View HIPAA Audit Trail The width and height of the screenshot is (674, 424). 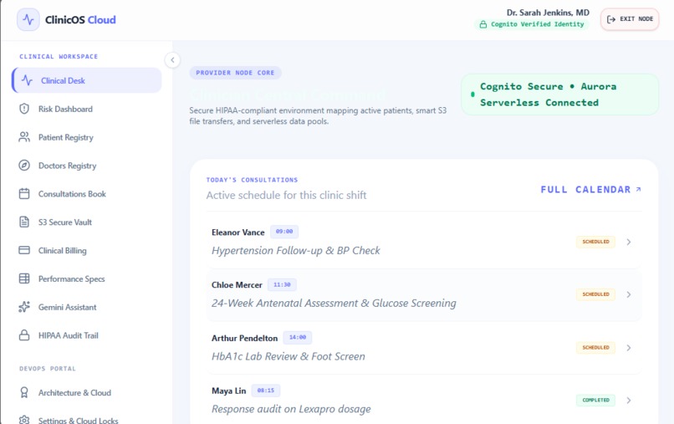87,335
